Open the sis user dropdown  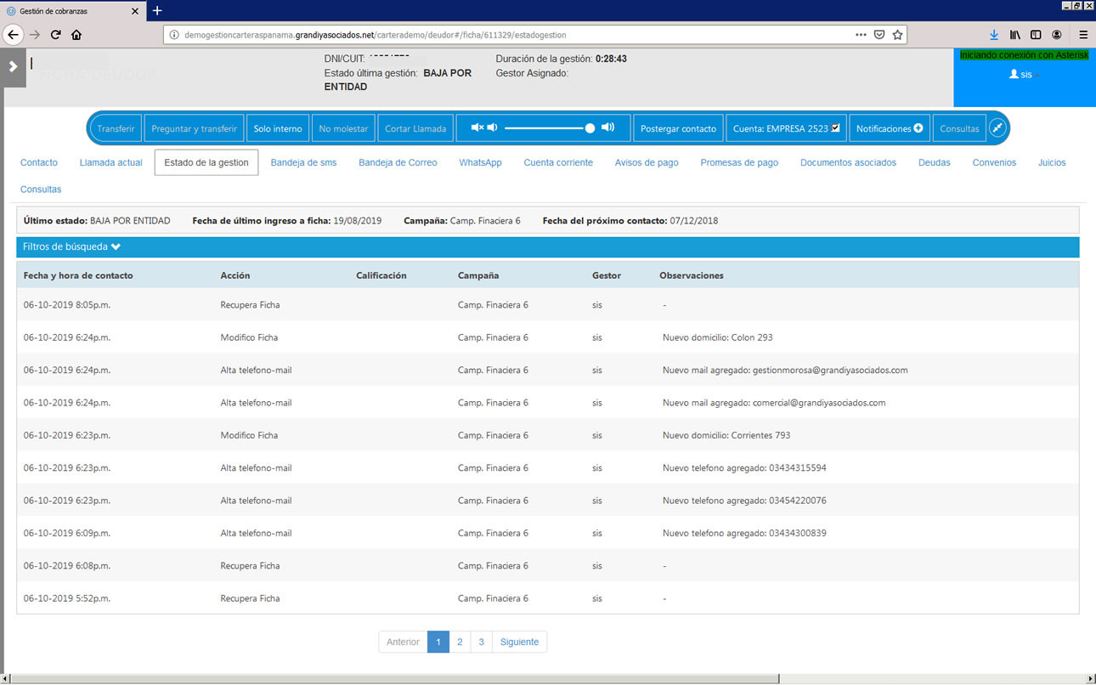pyautogui.click(x=1025, y=75)
